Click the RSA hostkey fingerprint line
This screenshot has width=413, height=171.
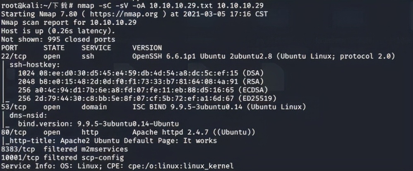pos(141,81)
